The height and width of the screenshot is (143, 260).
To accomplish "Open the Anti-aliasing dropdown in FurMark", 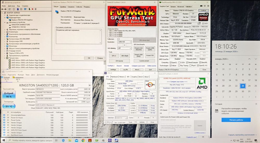I will [124, 48].
